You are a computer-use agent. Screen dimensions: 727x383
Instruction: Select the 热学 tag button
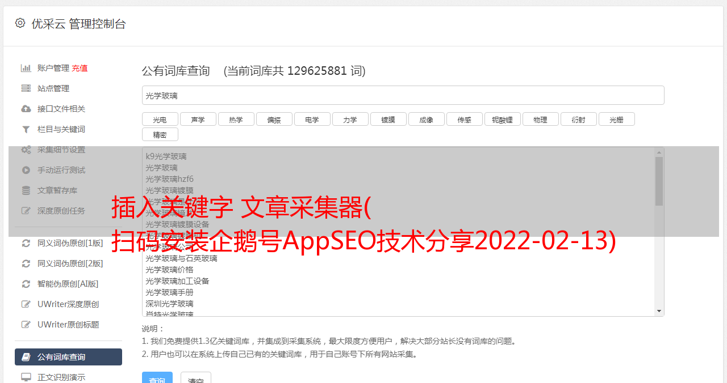[x=236, y=119]
